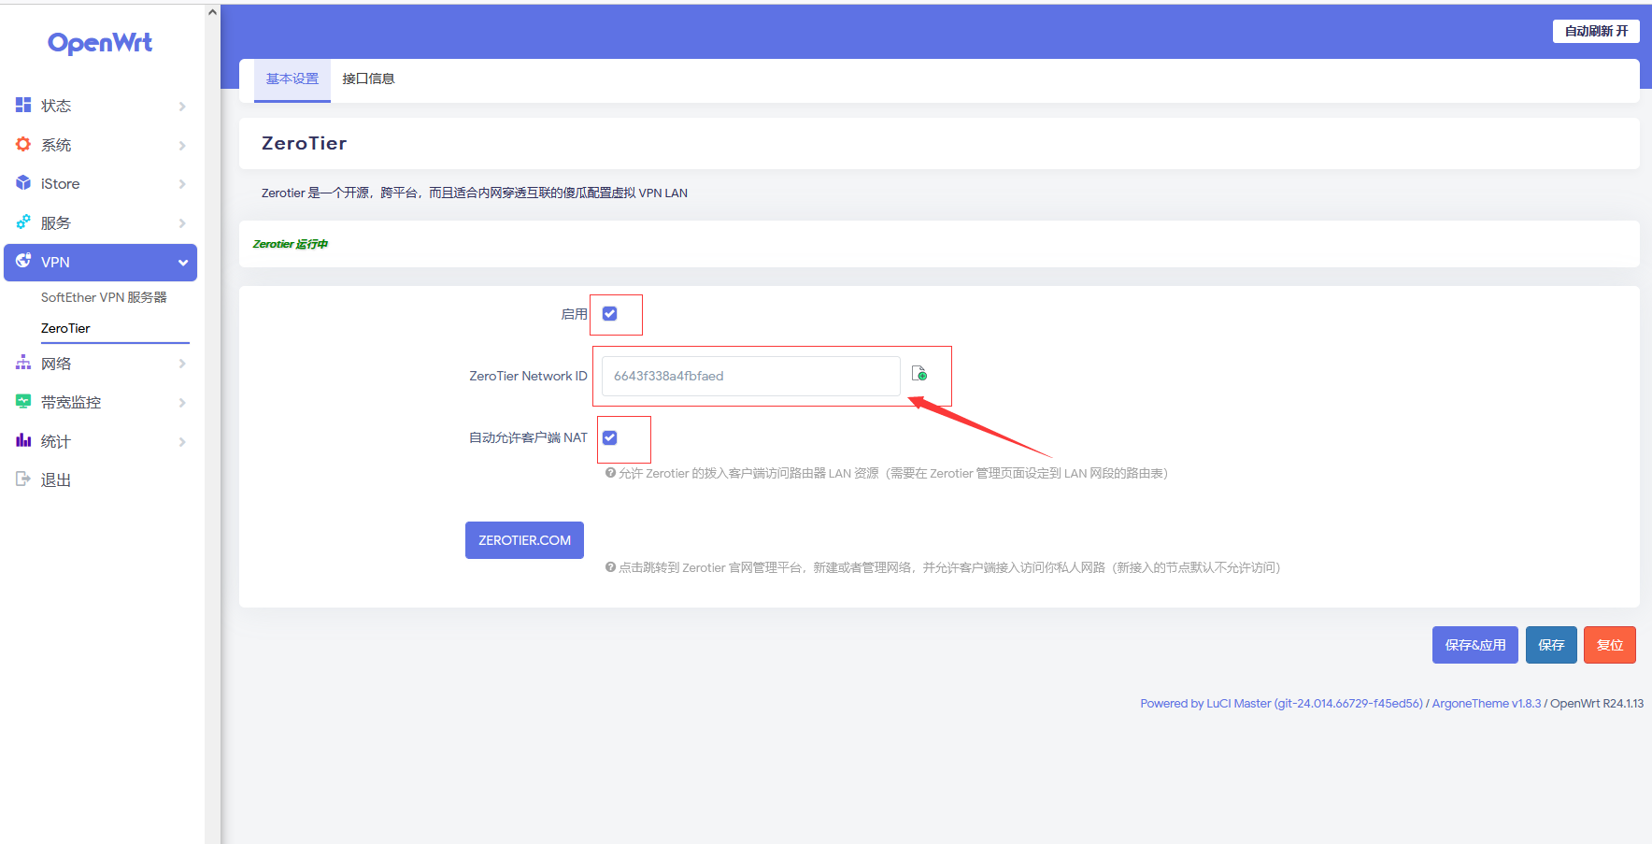
Task: Click the System gear icon in sidebar
Action: (x=23, y=144)
